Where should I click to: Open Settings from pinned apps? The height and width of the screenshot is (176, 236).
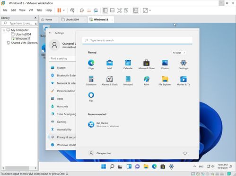184,65
